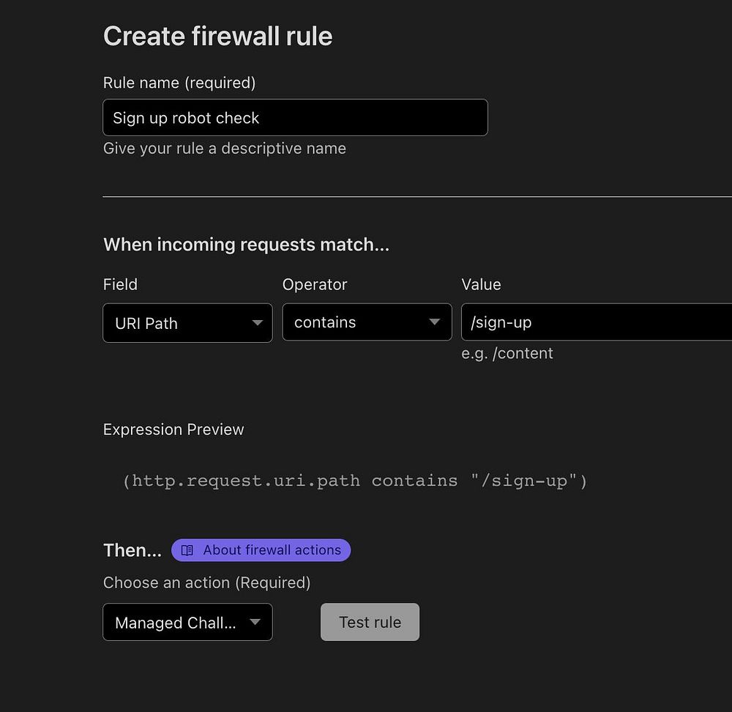The height and width of the screenshot is (712, 732).
Task: Click the 'Expression Preview' label
Action: pos(173,429)
